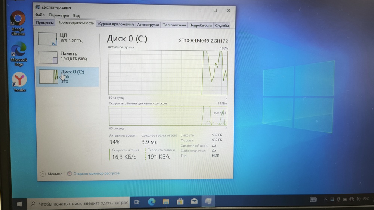Viewport: 374px width, 210px height.
Task: Open File Explorer from the taskbar
Action: pos(166,202)
